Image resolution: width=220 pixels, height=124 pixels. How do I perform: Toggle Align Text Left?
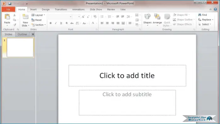coord(102,23)
